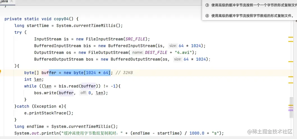Click the static keyword

(32, 19)
